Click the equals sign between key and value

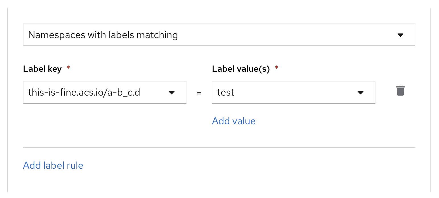click(199, 93)
